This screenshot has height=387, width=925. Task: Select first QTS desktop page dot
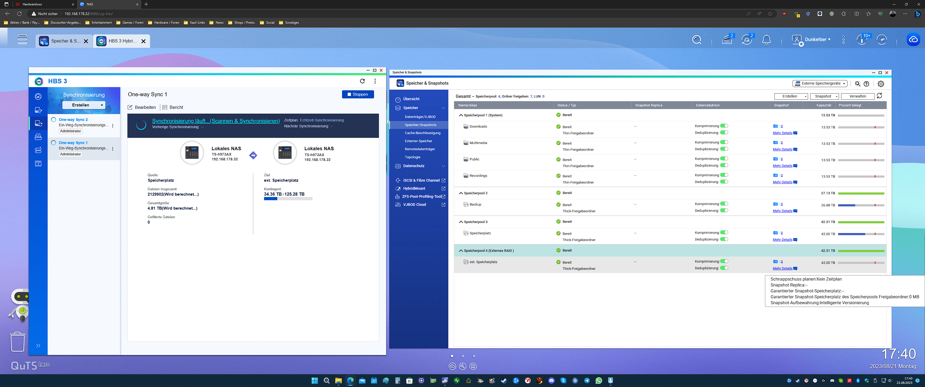(452, 356)
